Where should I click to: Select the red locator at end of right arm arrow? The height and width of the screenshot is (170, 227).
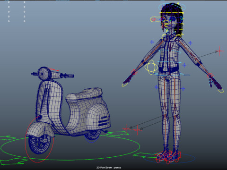(x=220, y=51)
